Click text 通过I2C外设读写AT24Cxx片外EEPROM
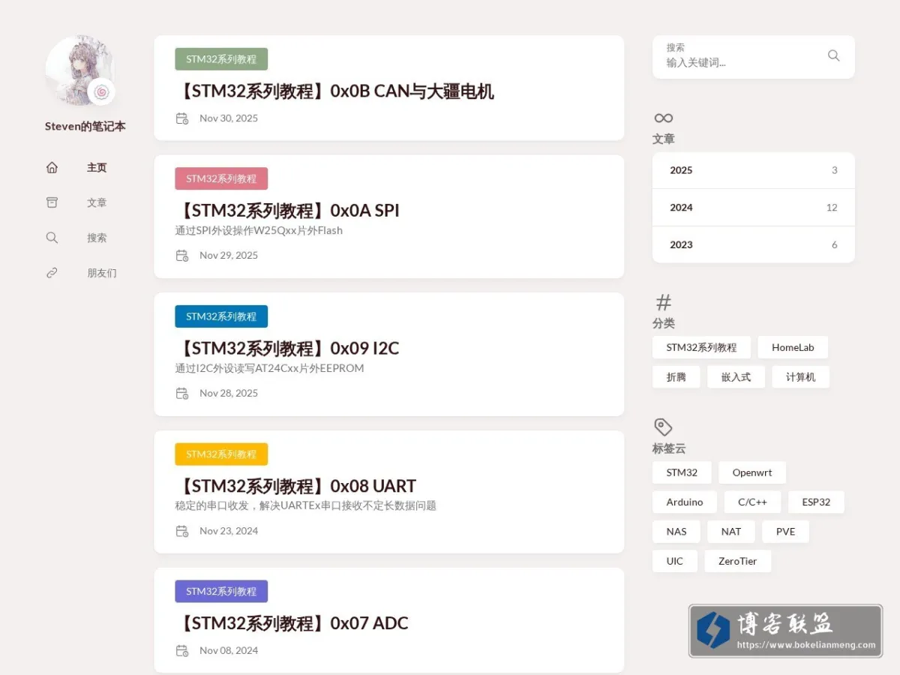The width and height of the screenshot is (900, 675). (269, 368)
